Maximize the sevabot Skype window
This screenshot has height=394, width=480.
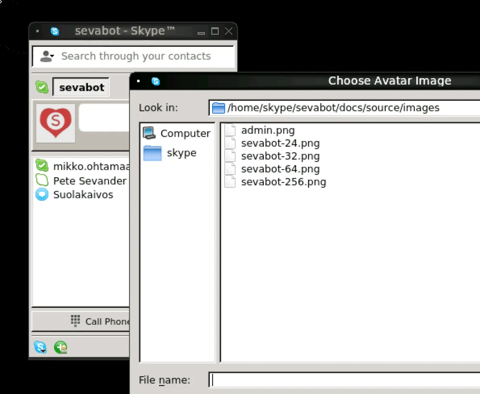215,31
